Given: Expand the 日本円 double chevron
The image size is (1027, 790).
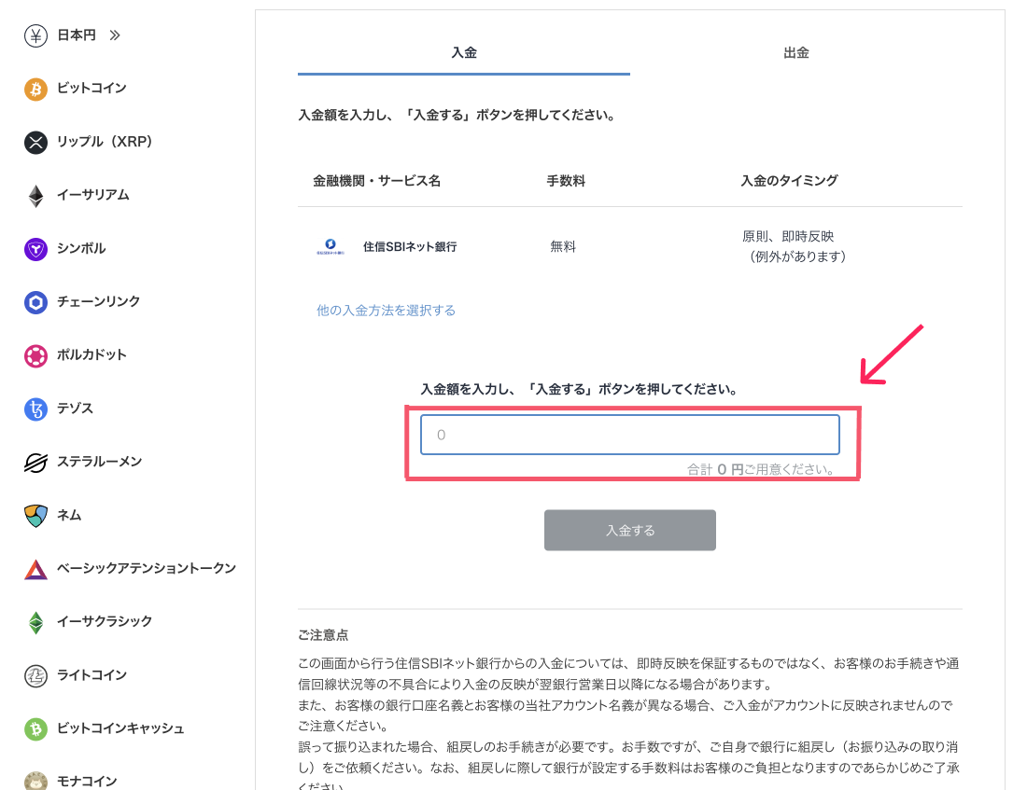Looking at the screenshot, I should tap(115, 35).
